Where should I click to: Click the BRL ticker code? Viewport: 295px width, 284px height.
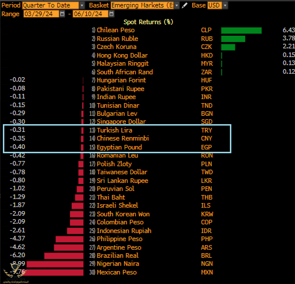click(207, 256)
